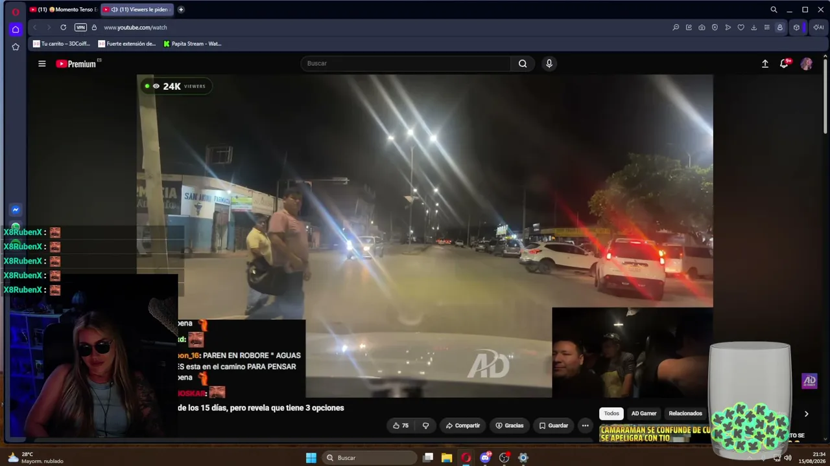Show more filter chips with right arrow
The width and height of the screenshot is (830, 466).
pyautogui.click(x=806, y=414)
